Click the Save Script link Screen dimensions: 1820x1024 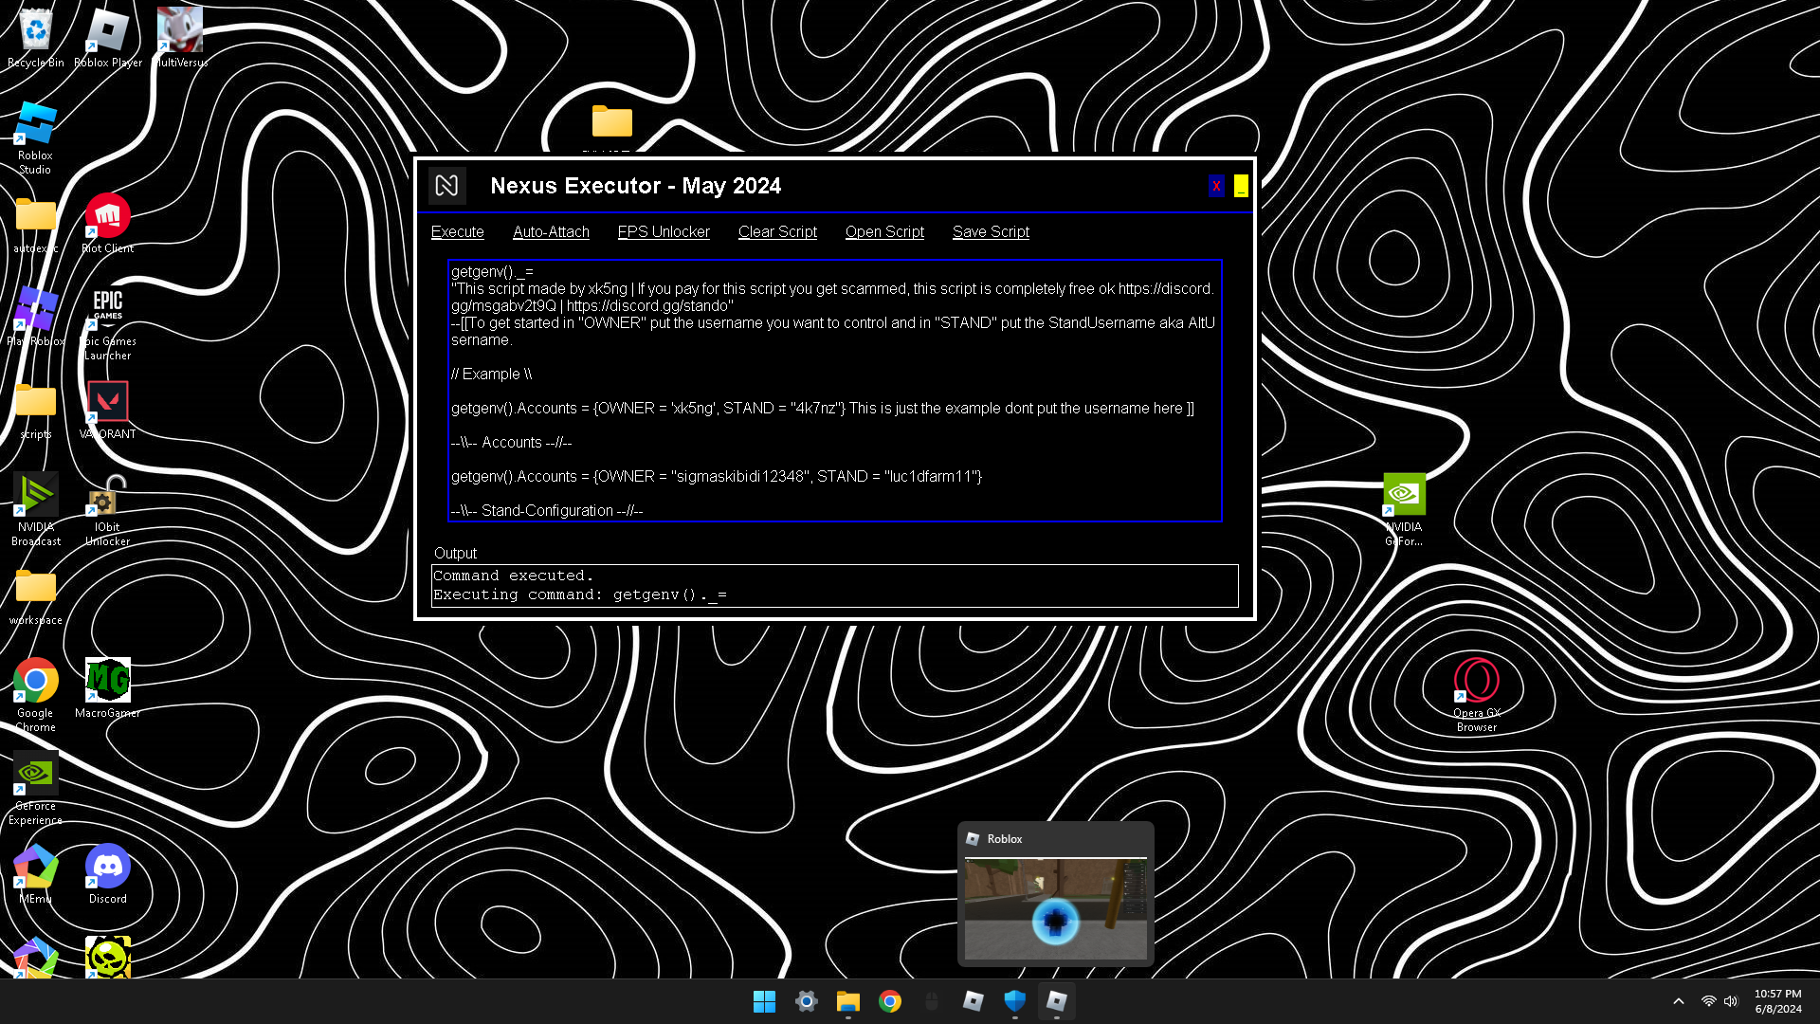991,232
